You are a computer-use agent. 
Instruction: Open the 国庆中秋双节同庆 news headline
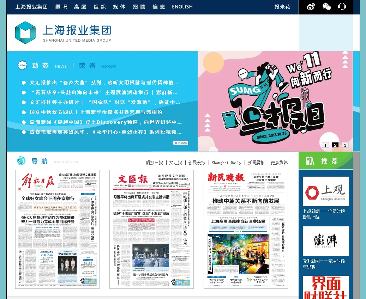pos(96,112)
